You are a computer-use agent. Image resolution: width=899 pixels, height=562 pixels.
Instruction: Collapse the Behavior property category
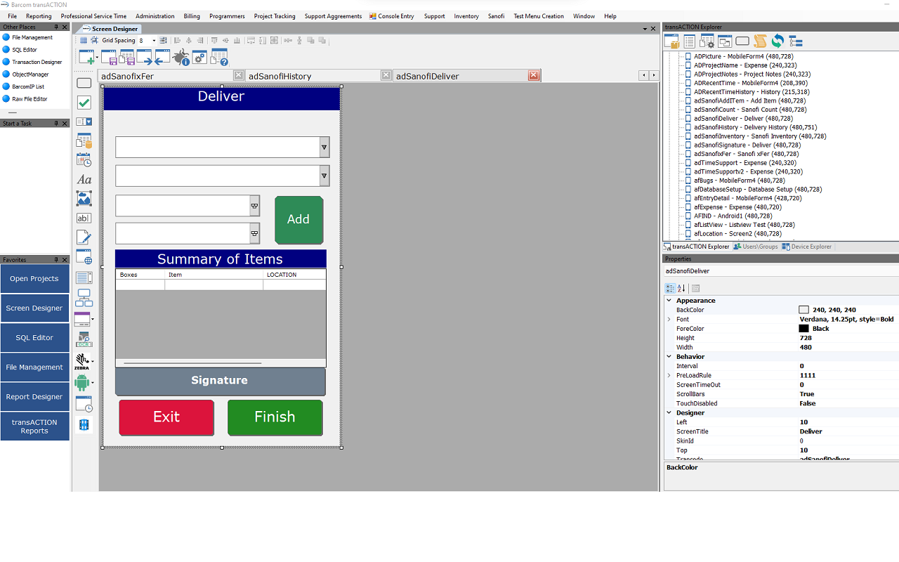[x=669, y=357]
